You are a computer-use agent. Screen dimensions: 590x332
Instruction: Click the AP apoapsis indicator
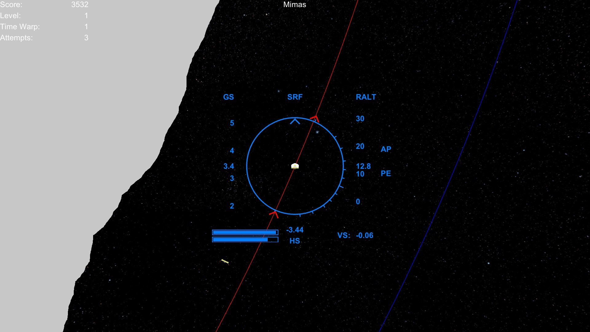(386, 149)
